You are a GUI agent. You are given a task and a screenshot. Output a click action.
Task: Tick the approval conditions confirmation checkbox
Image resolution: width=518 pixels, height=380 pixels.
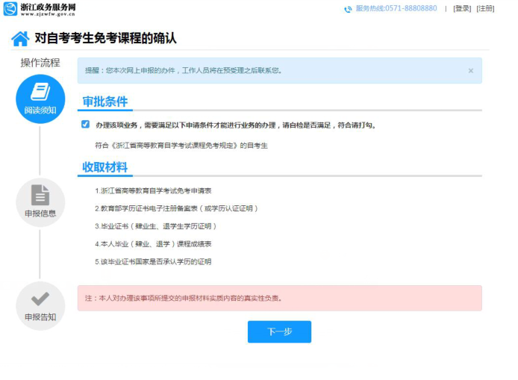[x=85, y=125]
